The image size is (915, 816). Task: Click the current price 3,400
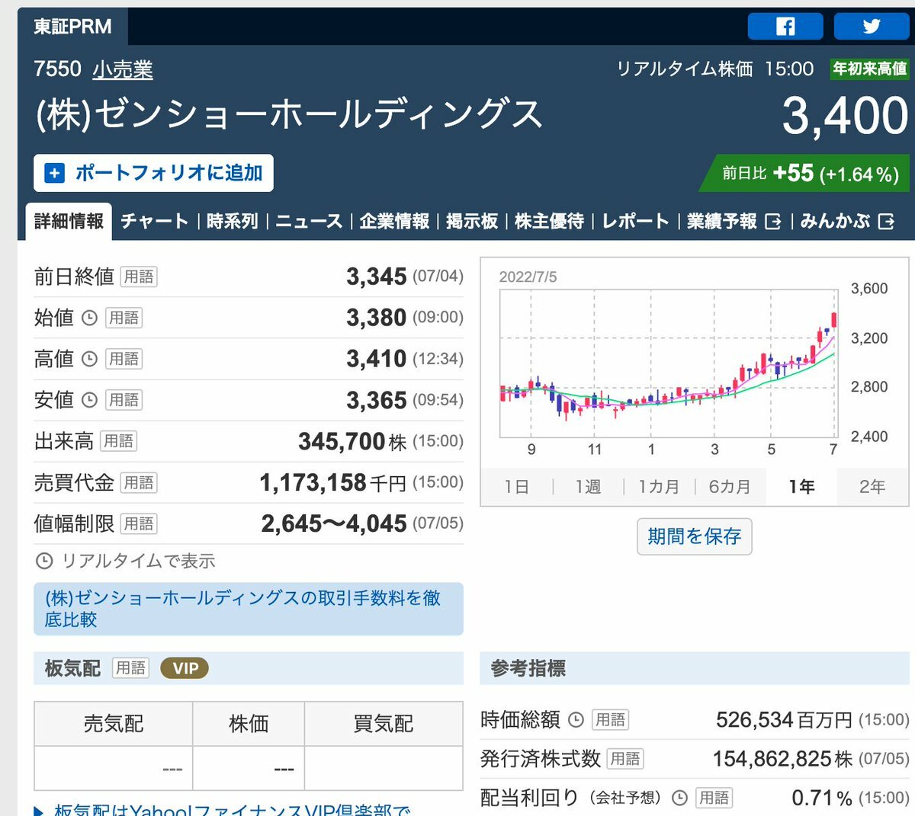(x=845, y=117)
